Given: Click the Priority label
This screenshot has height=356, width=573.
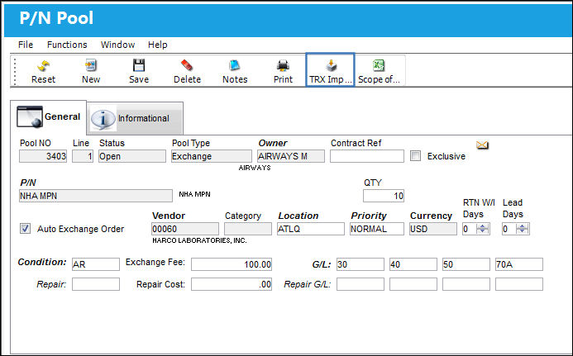Looking at the screenshot, I should 369,216.
